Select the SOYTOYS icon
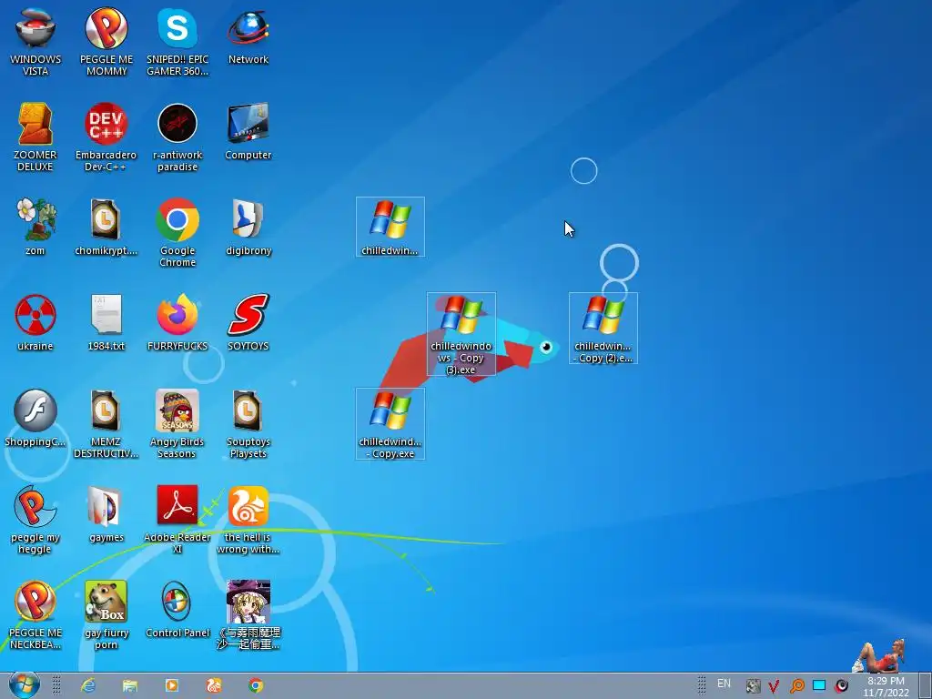932x699 pixels. (x=248, y=323)
